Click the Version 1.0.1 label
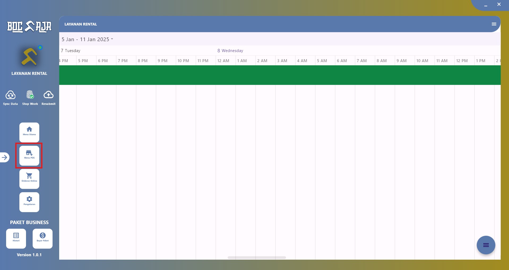 29,255
